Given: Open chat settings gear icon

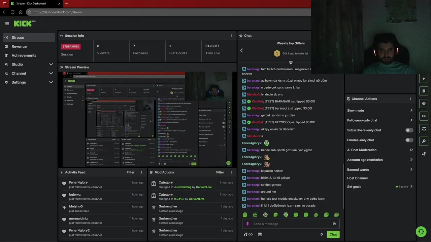Looking at the screenshot, I should coord(322,235).
